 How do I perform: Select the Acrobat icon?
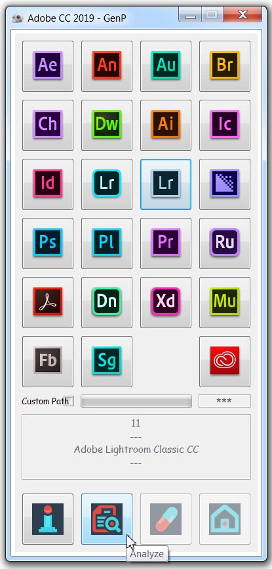point(48,303)
